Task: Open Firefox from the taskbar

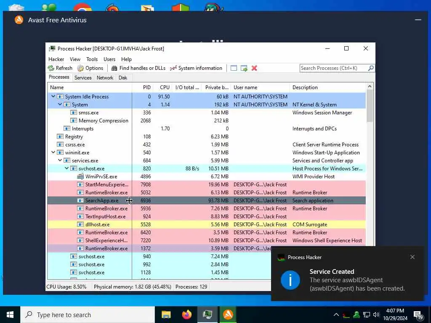Action: (x=186, y=315)
